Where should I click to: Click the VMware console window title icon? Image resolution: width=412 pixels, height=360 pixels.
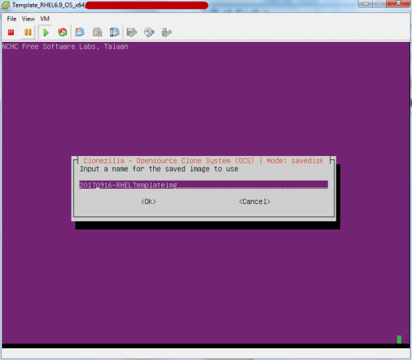point(5,5)
